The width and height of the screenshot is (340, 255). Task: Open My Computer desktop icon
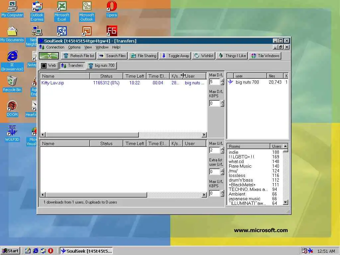click(x=12, y=9)
